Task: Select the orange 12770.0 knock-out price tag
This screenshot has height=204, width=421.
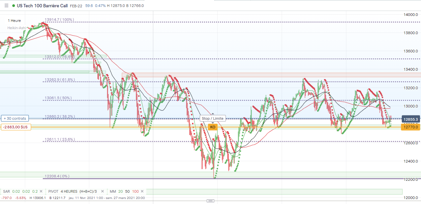Action: pyautogui.click(x=411, y=127)
